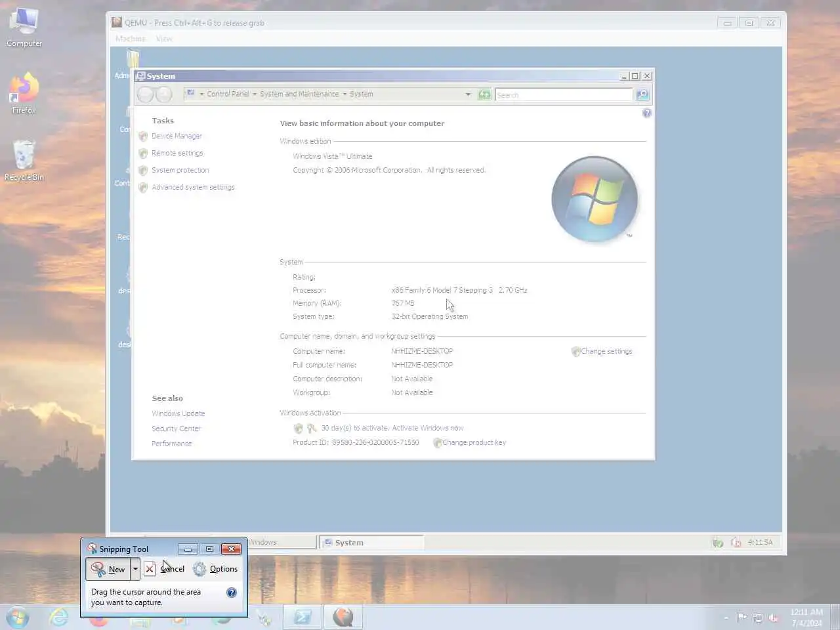The image size is (840, 630).
Task: Click Vista guest tray security shield icon
Action: pos(718,543)
